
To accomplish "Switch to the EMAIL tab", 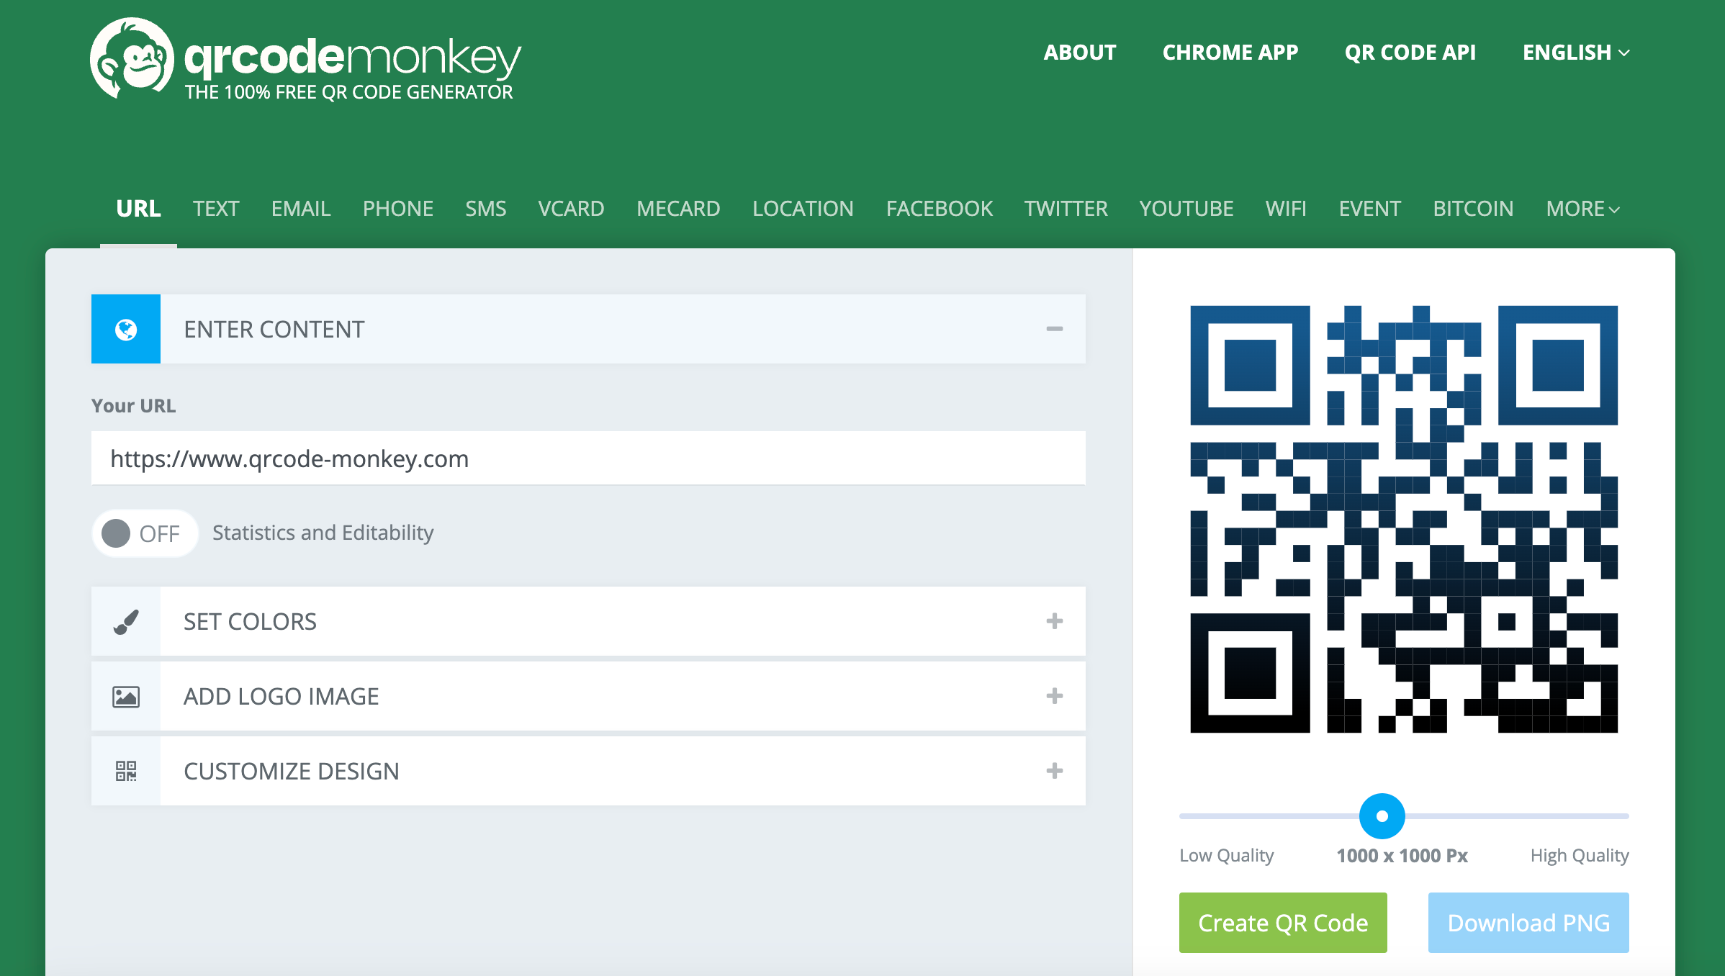I will coord(301,209).
